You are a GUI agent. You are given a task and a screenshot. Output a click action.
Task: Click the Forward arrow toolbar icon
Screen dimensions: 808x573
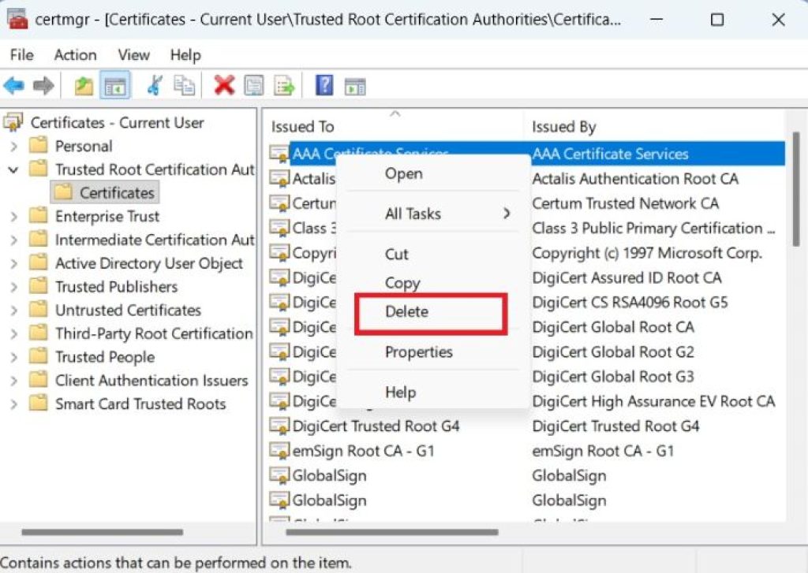coord(43,85)
